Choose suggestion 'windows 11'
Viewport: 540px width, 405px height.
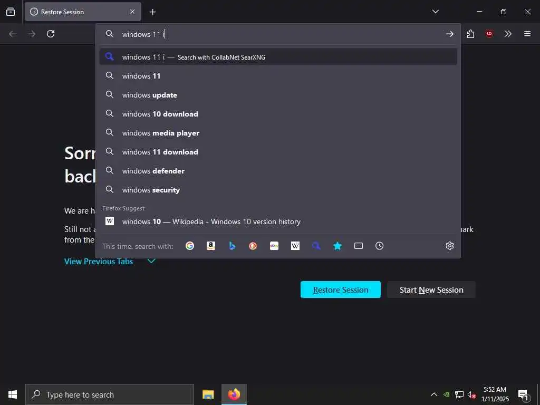click(x=278, y=76)
